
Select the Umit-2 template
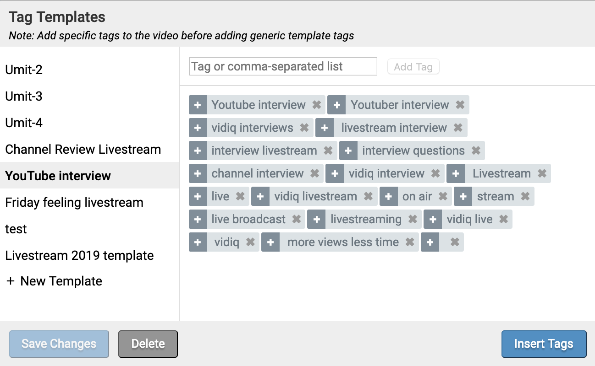coord(24,70)
